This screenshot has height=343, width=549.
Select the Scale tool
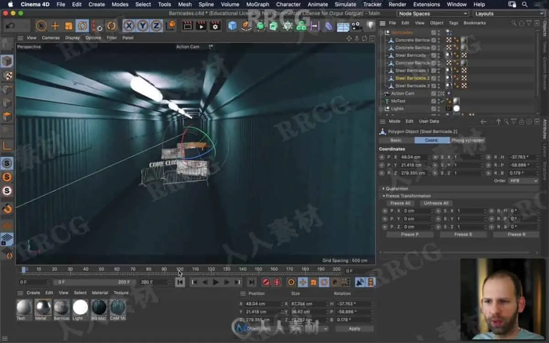tap(69, 26)
